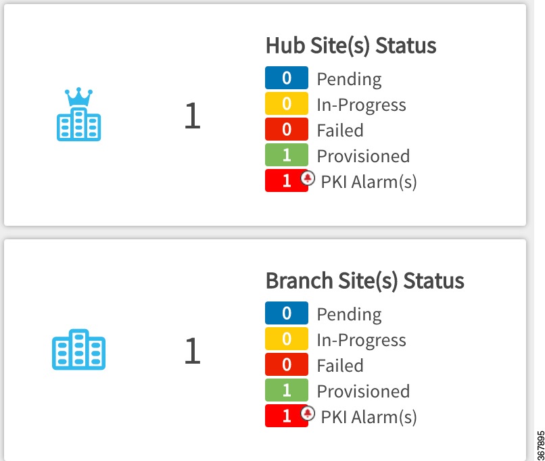The height and width of the screenshot is (461, 545).
Task: Click the Hub Site(s) Status heading
Action: click(x=351, y=46)
